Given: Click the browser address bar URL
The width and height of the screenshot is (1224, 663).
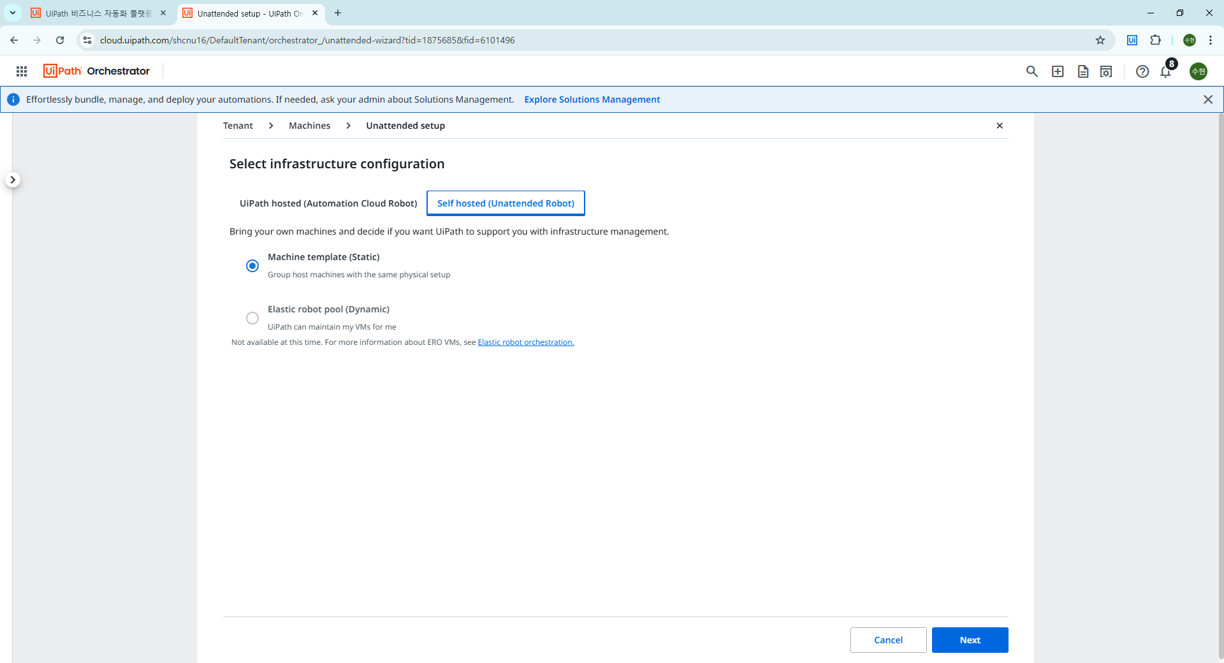Looking at the screenshot, I should coord(307,40).
